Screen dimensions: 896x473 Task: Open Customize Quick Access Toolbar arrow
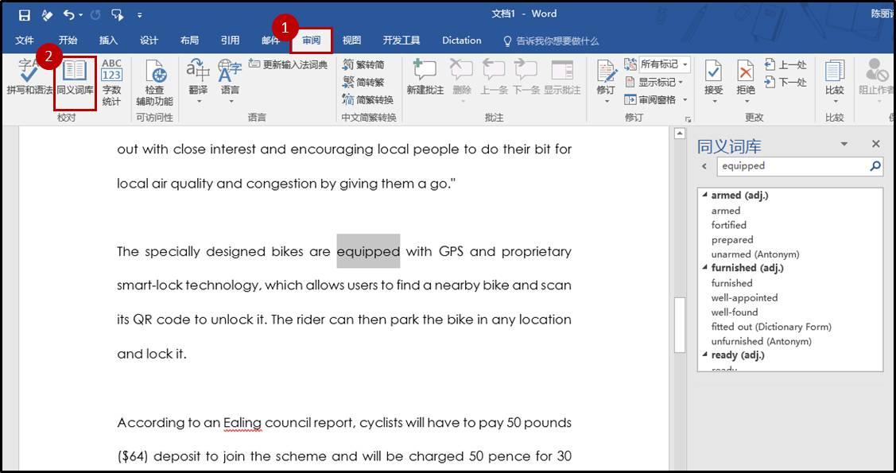coord(140,16)
